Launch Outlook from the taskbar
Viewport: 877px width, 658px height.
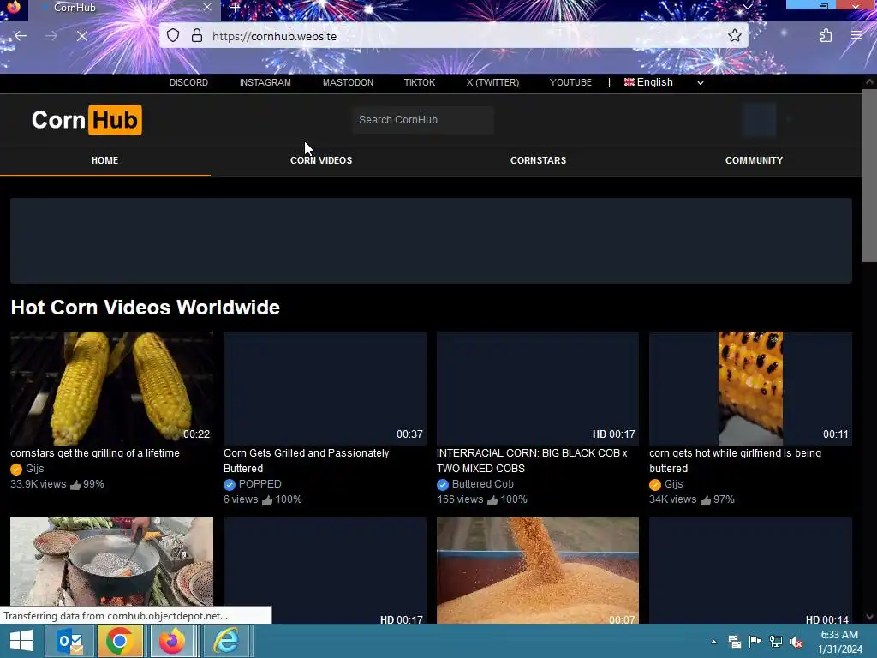[69, 641]
